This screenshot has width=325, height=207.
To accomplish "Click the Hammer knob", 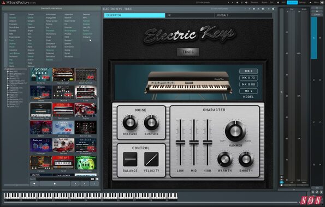I will point(235,131).
